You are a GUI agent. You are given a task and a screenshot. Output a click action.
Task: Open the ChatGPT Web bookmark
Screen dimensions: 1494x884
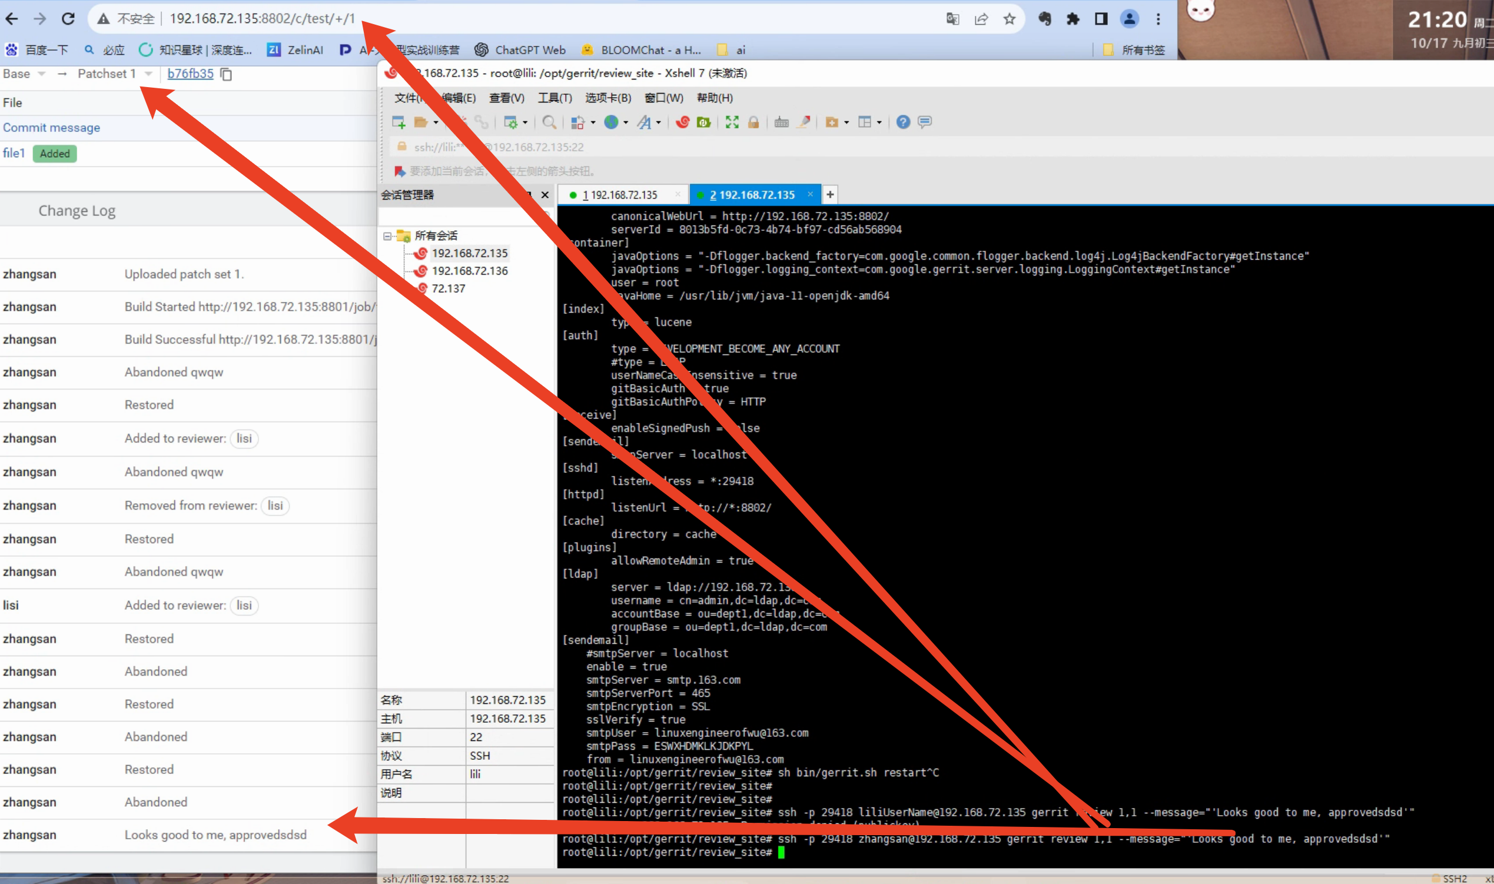pos(520,50)
